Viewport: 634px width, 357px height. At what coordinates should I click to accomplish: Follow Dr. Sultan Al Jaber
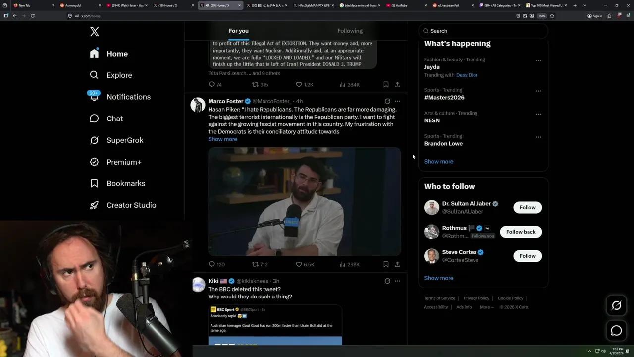tap(528, 207)
